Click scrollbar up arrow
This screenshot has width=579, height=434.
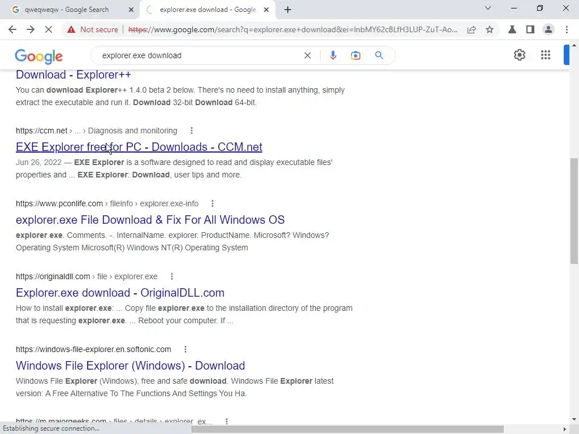click(x=574, y=45)
